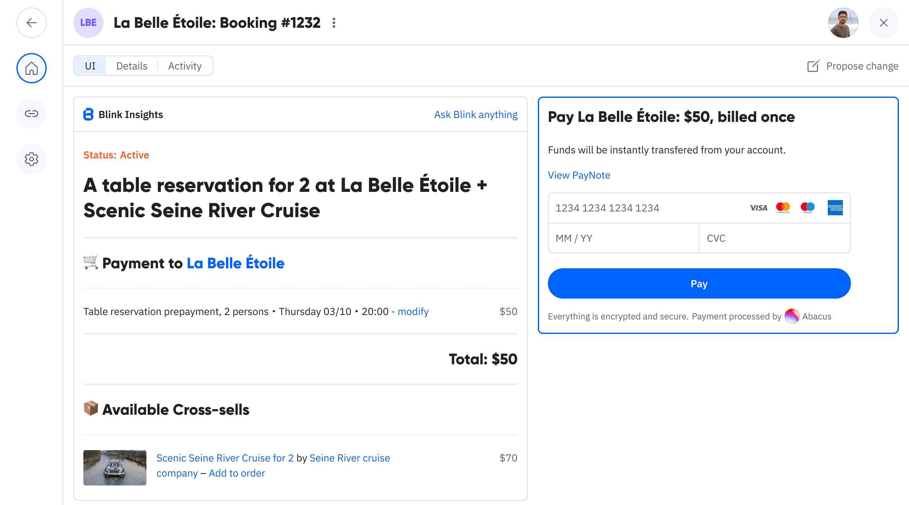The image size is (909, 505).
Task: Open your user profile avatar
Action: tap(843, 23)
